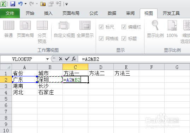
Task: Switch to the 插入 ribbon tab
Action: 48,13
